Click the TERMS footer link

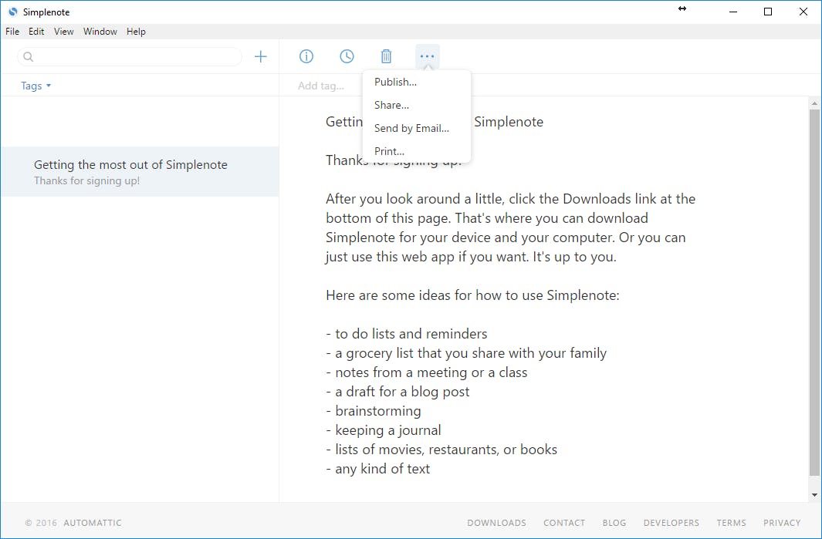coord(731,523)
